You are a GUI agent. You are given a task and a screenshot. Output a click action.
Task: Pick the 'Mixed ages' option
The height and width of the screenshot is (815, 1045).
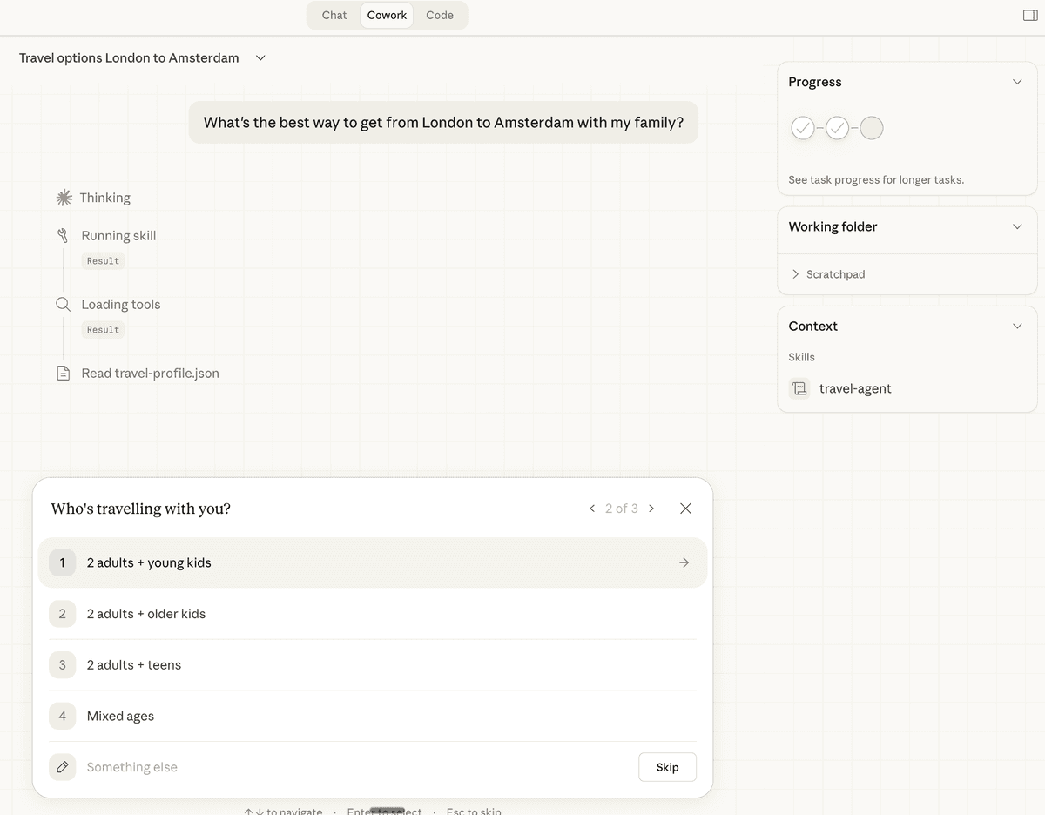tap(373, 716)
